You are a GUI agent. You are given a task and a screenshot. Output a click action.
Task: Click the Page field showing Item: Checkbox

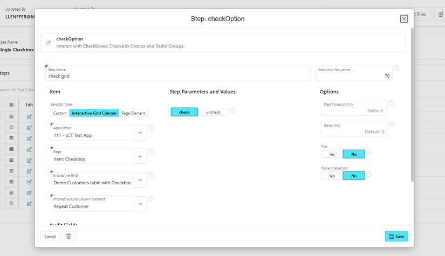(92, 156)
